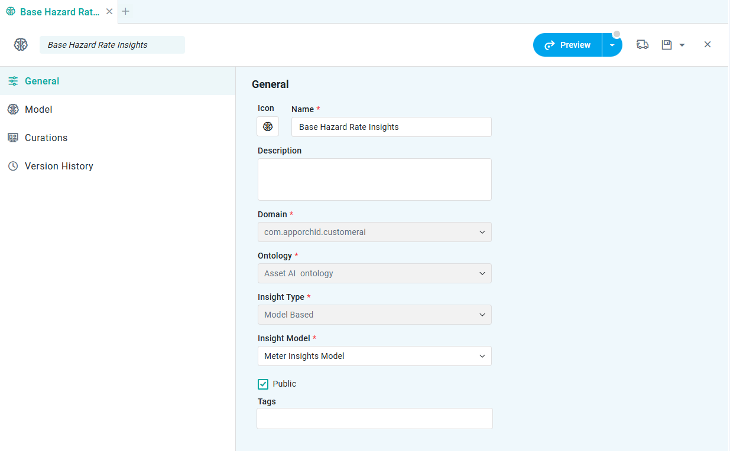Go to the Model section
Viewport: 730px width, 451px height.
[38, 109]
